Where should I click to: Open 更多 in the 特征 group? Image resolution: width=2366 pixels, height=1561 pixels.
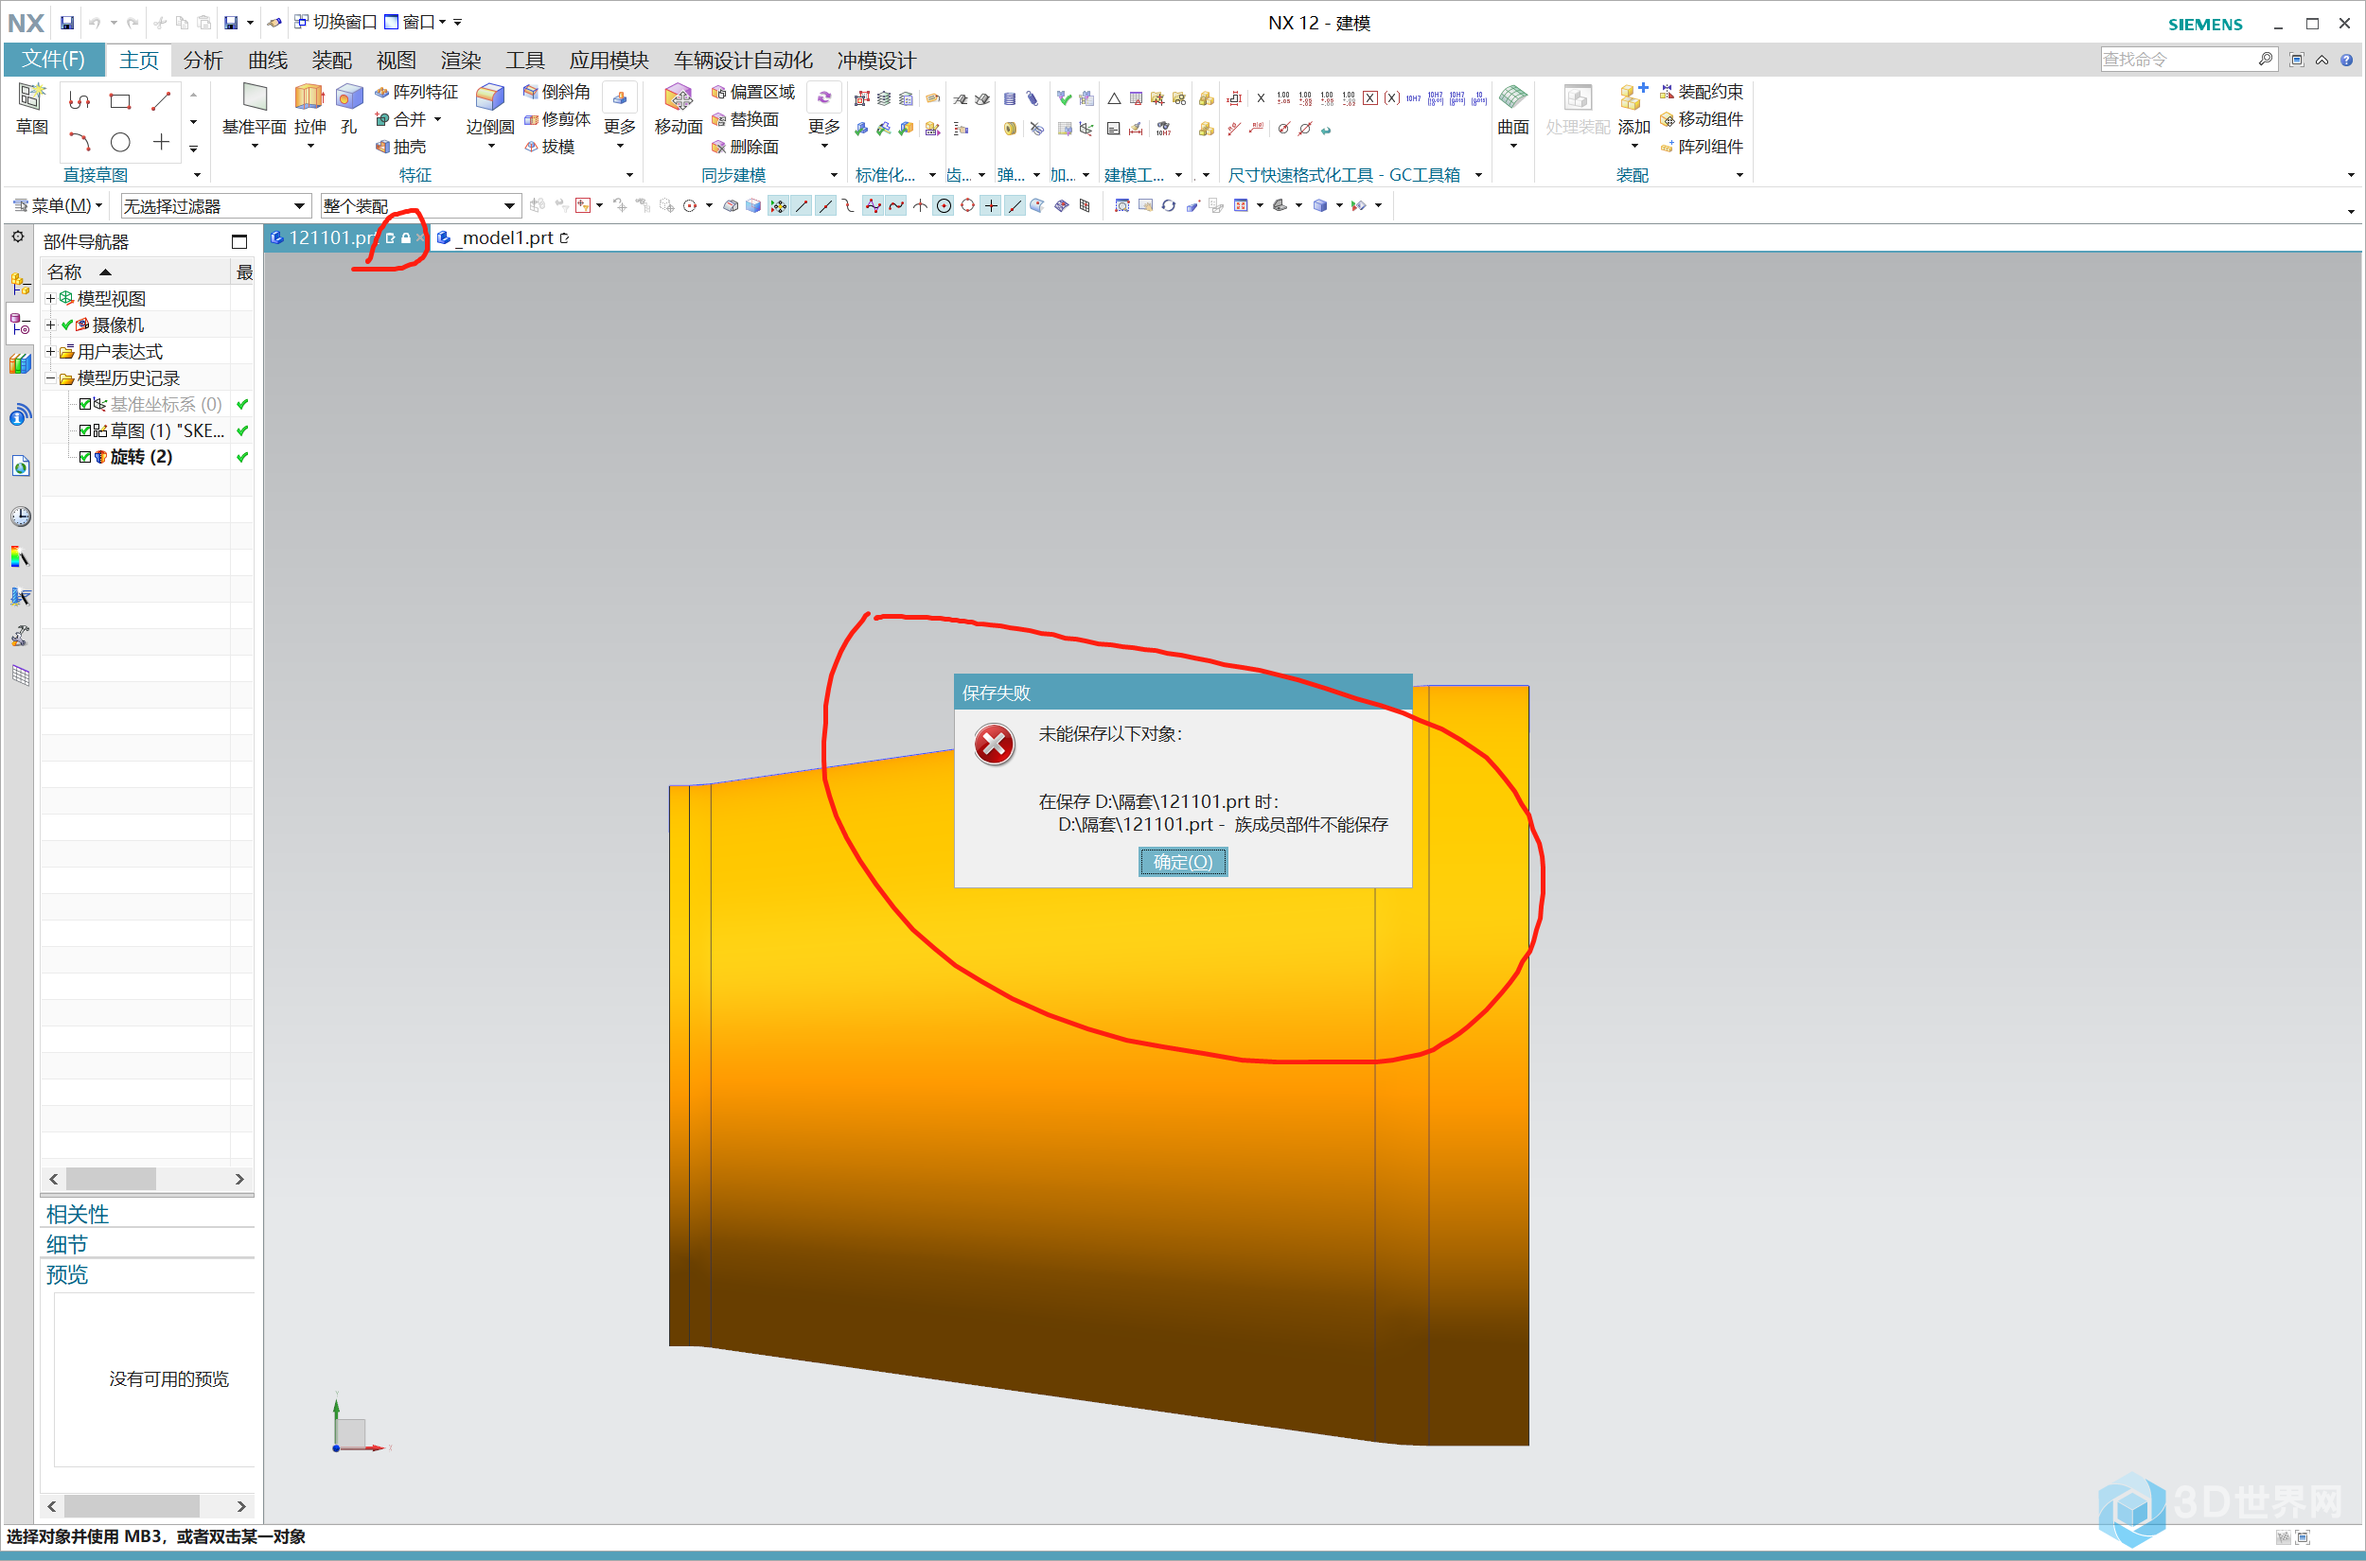point(619,117)
